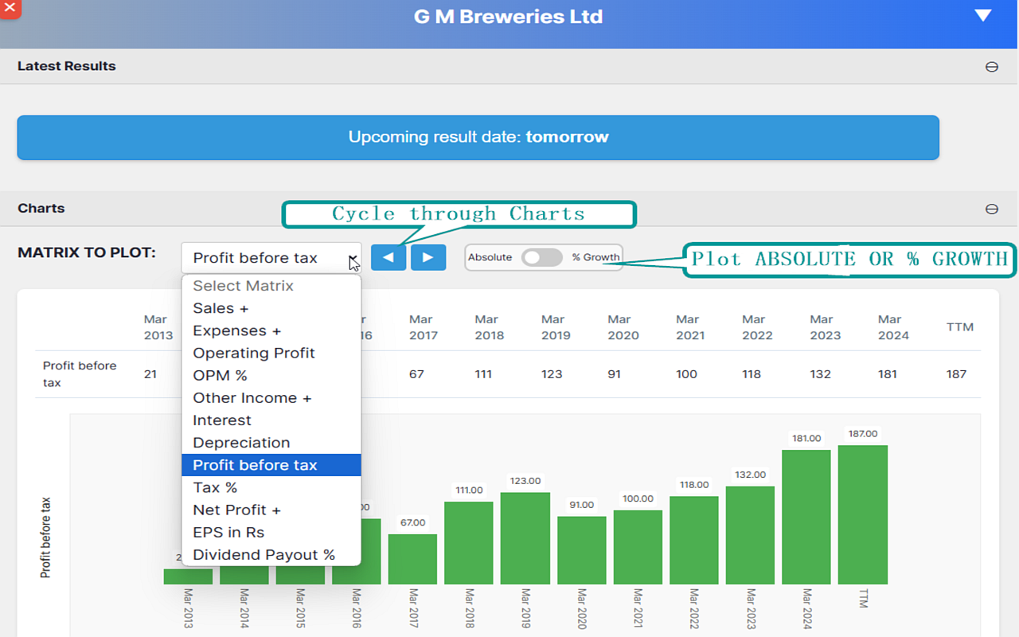The image size is (1019, 637).
Task: Go to next chart with right arrow
Action: (428, 257)
